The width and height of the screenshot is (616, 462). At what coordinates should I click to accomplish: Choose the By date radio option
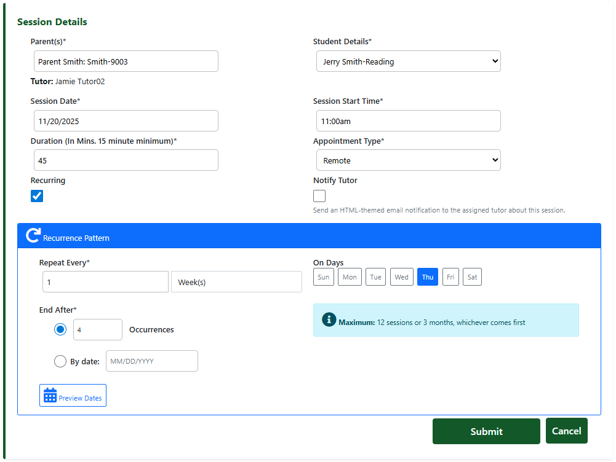point(60,361)
